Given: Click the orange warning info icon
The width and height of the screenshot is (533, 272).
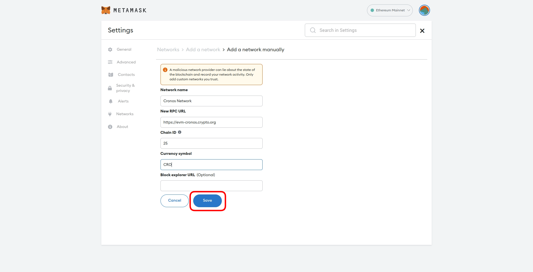Looking at the screenshot, I should (165, 70).
